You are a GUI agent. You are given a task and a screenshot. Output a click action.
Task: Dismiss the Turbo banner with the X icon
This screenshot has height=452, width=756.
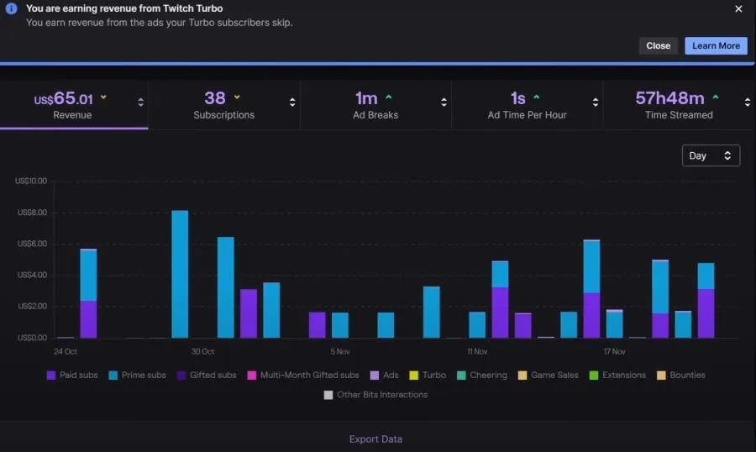[x=738, y=8]
